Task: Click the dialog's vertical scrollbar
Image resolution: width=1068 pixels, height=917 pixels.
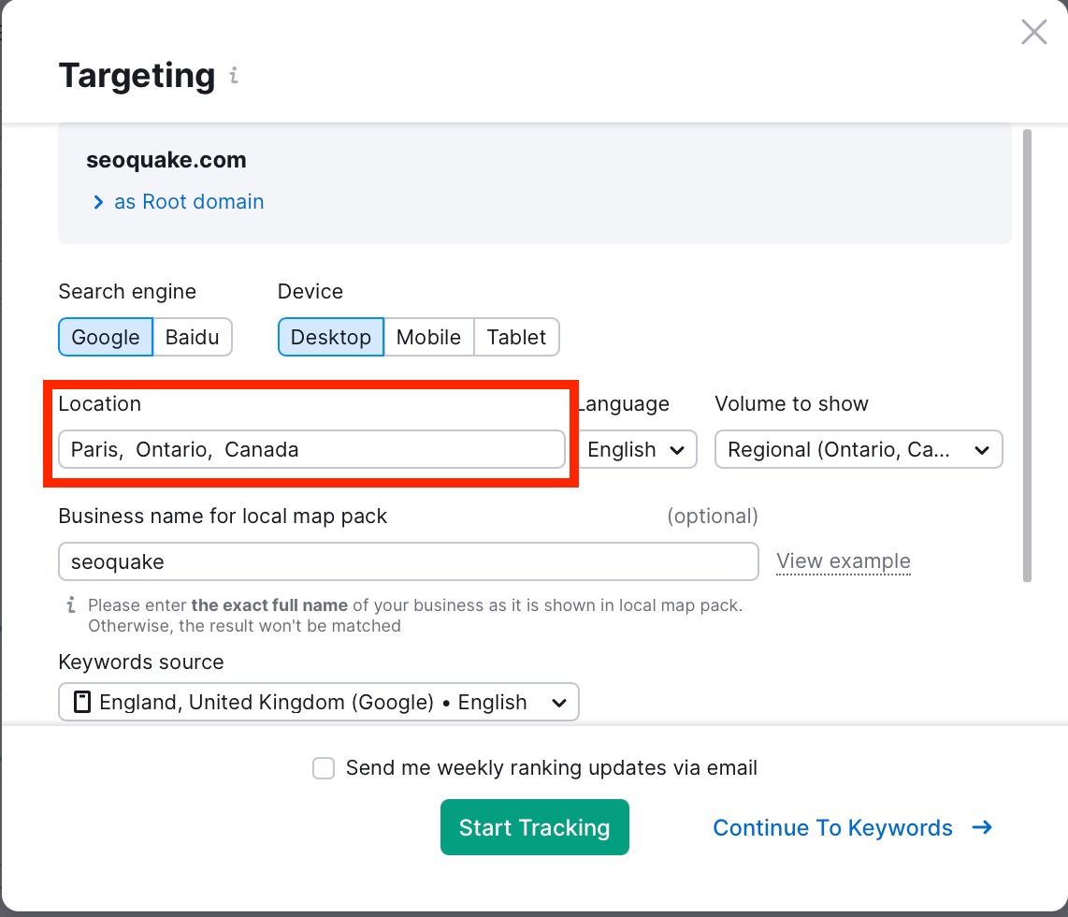Action: coord(1027,356)
